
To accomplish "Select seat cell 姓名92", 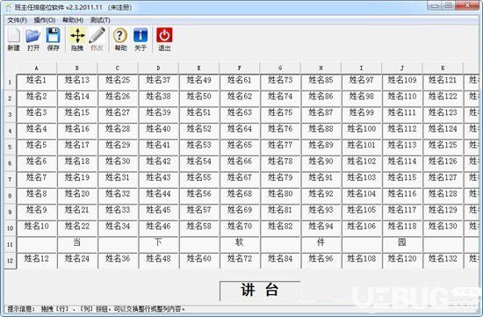I will [x=321, y=196].
